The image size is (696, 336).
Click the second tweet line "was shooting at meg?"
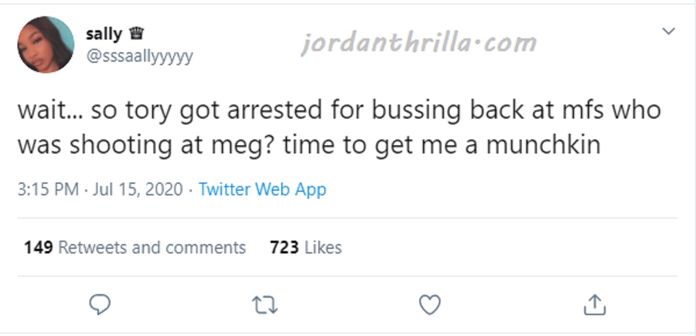click(x=148, y=145)
